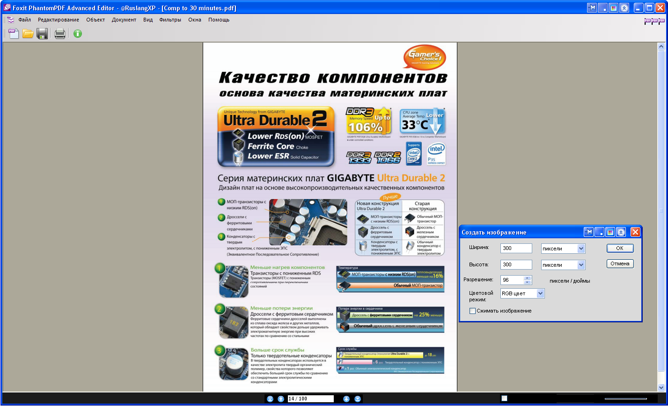Open the Файл menu
Image resolution: width=668 pixels, height=406 pixels.
tap(25, 20)
